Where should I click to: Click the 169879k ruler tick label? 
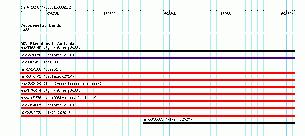pyautogui.click(x=110, y=14)
